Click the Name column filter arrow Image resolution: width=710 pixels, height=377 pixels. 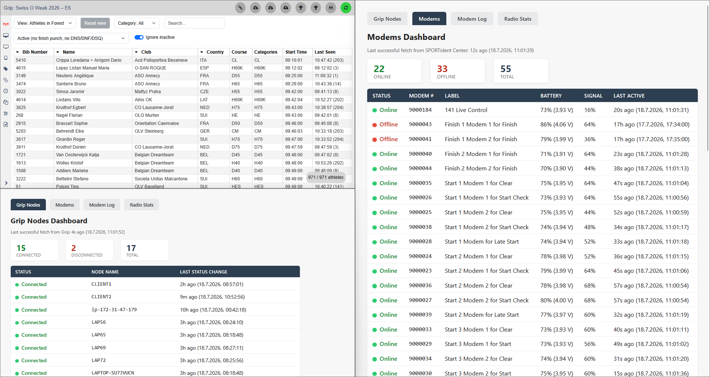tap(58, 52)
